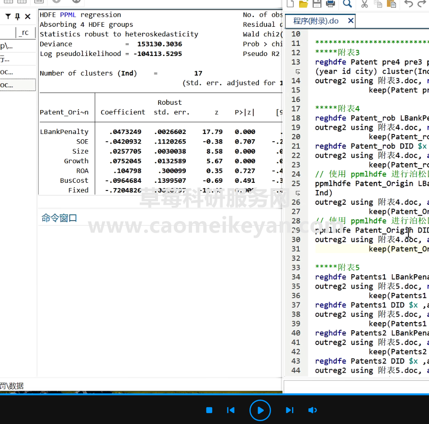The height and width of the screenshot is (424, 429).
Task: Switch to the 程序(附录).do tab
Action: 316,21
